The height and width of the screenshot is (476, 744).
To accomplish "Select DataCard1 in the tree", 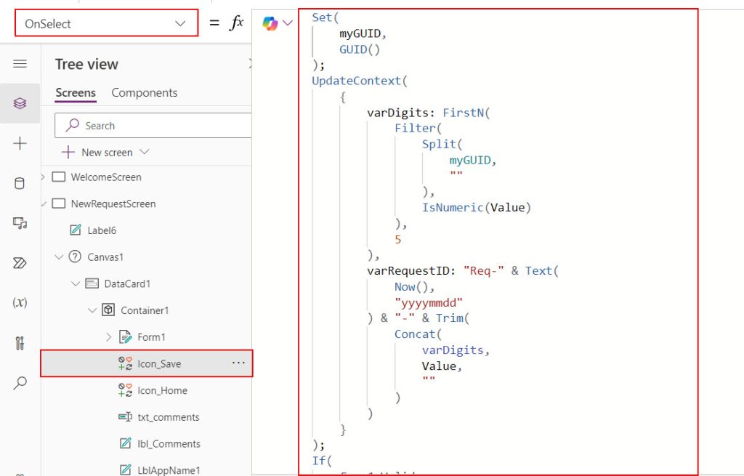I will pos(127,284).
